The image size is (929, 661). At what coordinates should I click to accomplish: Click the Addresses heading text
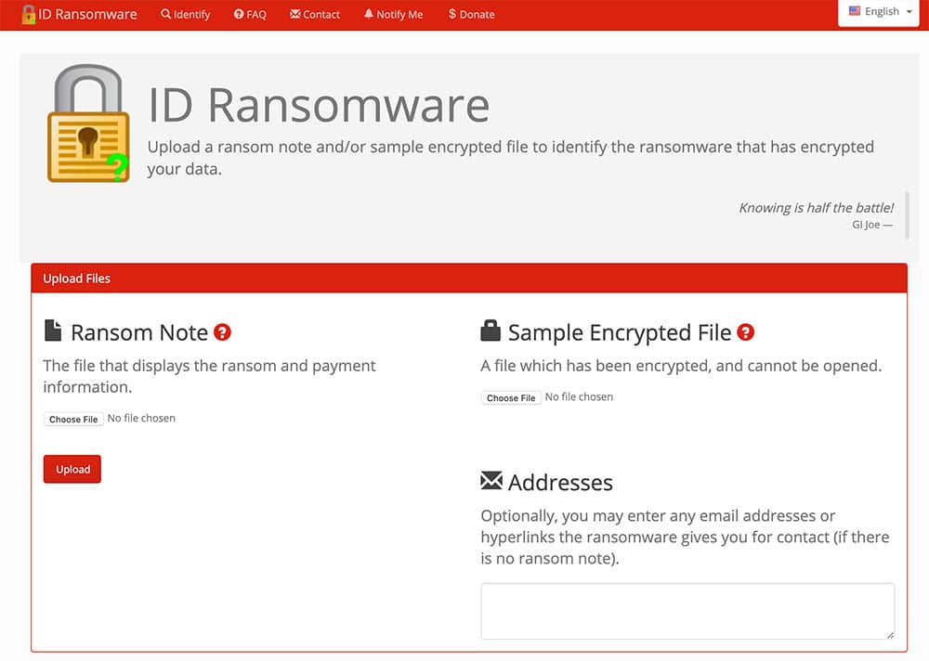pos(560,483)
